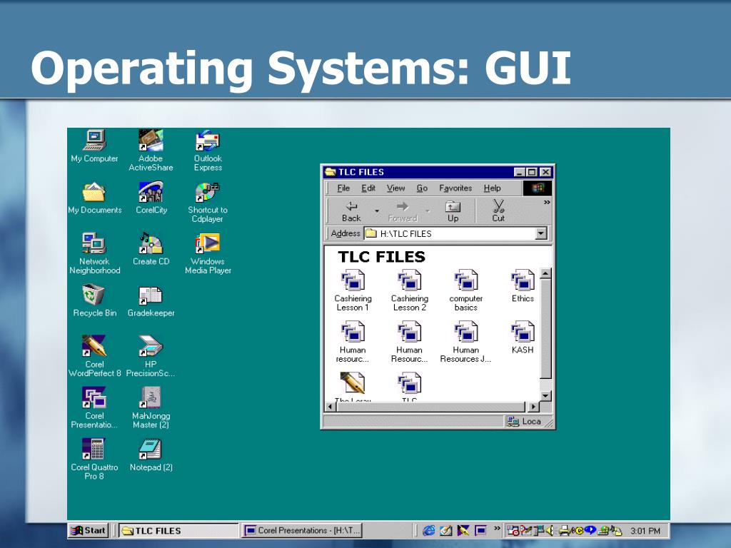The height and width of the screenshot is (548, 731).
Task: Select the Human Resources J... file
Action: coord(465,342)
